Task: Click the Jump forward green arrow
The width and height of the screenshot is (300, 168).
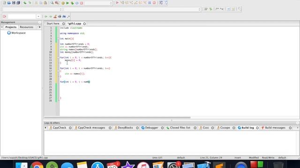Action: 51,17
